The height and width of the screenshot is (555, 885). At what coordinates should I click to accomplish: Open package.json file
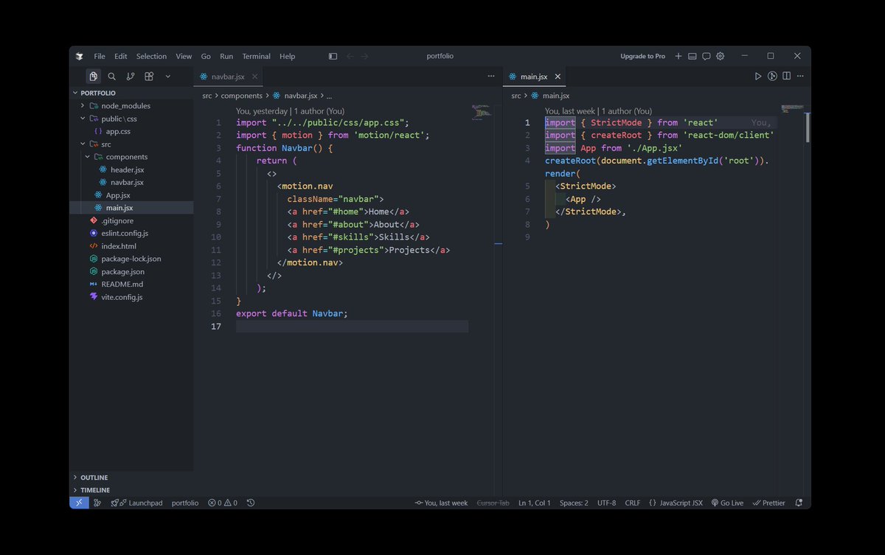coord(131,272)
